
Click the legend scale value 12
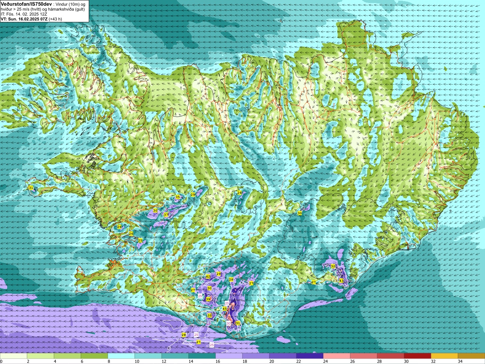[164, 361]
